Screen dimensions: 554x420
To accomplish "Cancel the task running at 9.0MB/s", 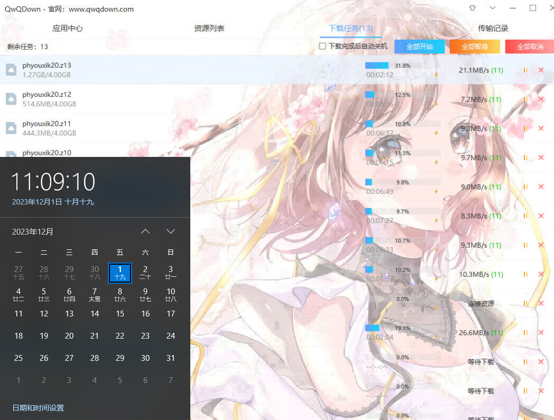I will 541,187.
